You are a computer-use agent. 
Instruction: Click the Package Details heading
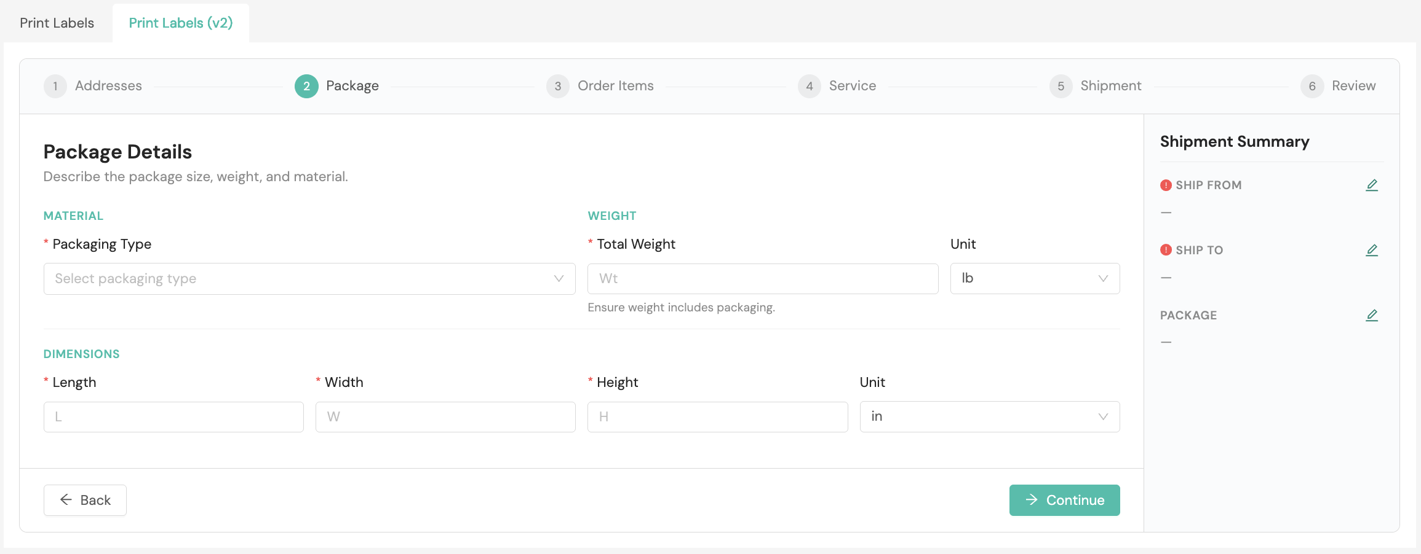point(117,152)
